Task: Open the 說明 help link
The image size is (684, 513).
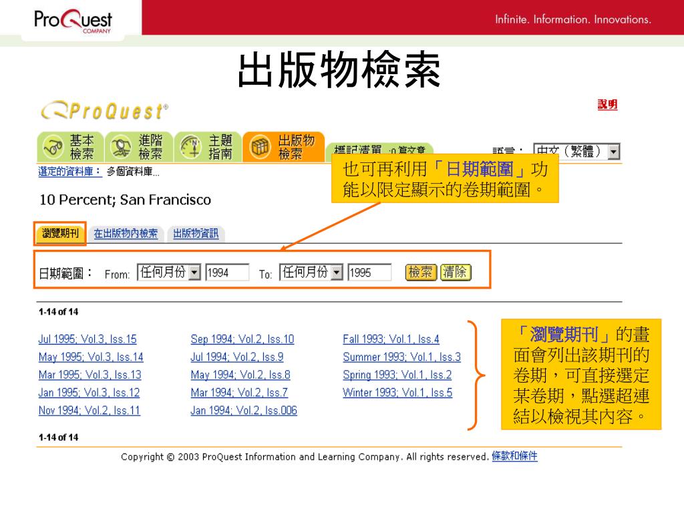Action: coord(607,105)
